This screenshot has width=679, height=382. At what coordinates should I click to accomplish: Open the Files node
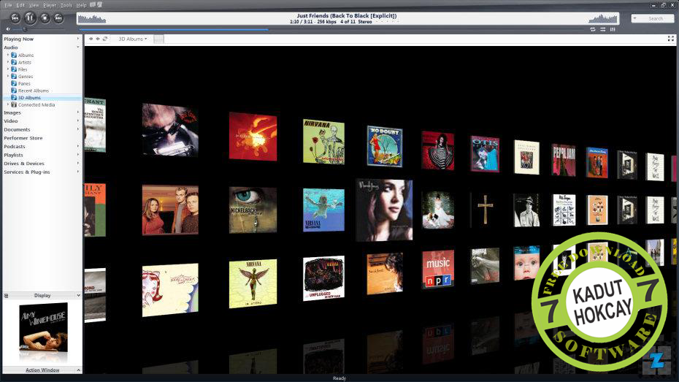[23, 69]
